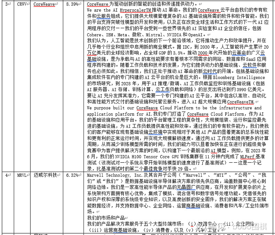This screenshot has height=235, width=275.
Task: Click the word CoreWeaveTM ending the paragraph
Action: (241, 102)
